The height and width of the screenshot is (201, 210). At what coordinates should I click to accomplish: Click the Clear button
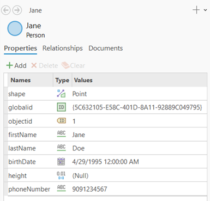tap(73, 65)
